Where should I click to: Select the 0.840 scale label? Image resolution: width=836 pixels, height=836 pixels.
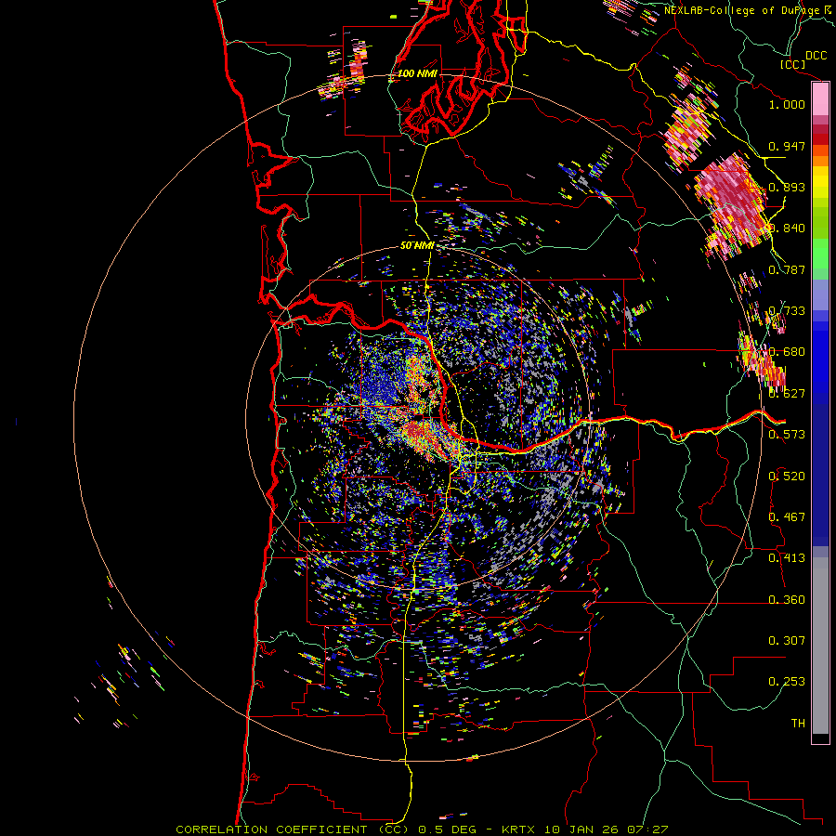[x=787, y=229]
